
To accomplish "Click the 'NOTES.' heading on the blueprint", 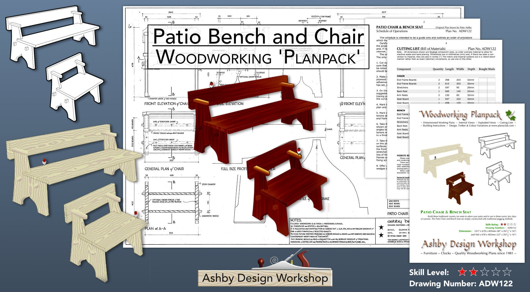I will (x=296, y=220).
